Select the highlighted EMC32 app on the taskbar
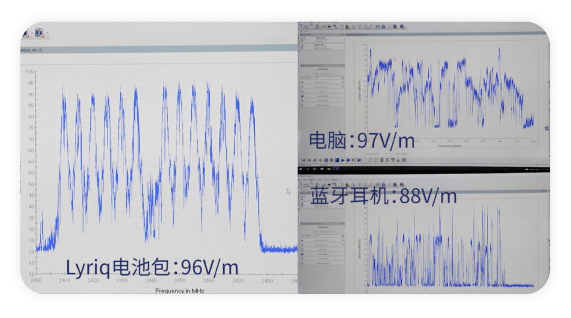The image size is (571, 318). [336, 169]
